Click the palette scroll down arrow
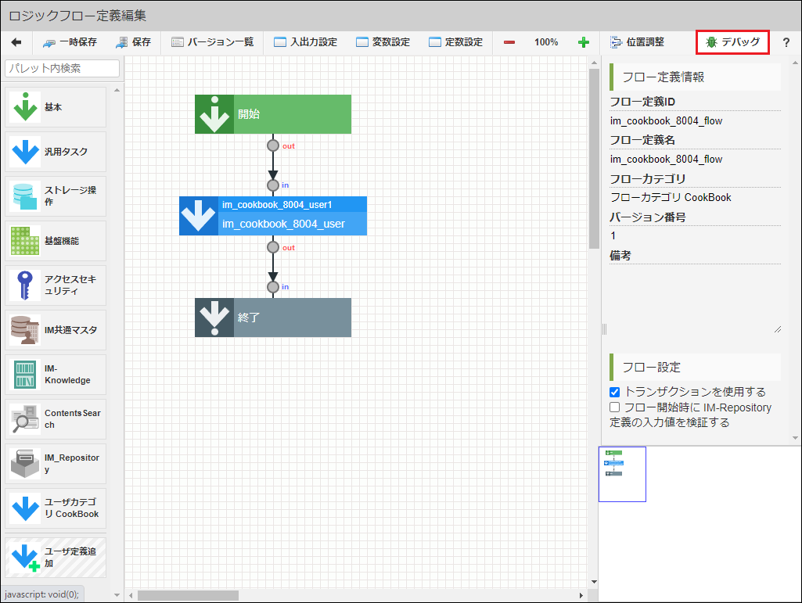The height and width of the screenshot is (603, 802). point(117,595)
